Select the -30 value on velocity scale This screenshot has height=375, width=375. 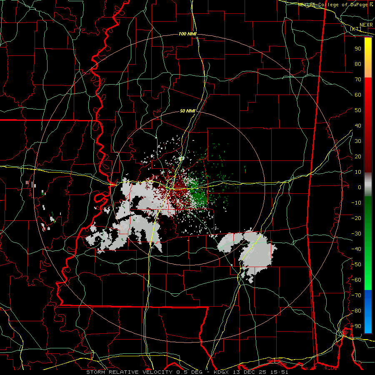point(356,234)
